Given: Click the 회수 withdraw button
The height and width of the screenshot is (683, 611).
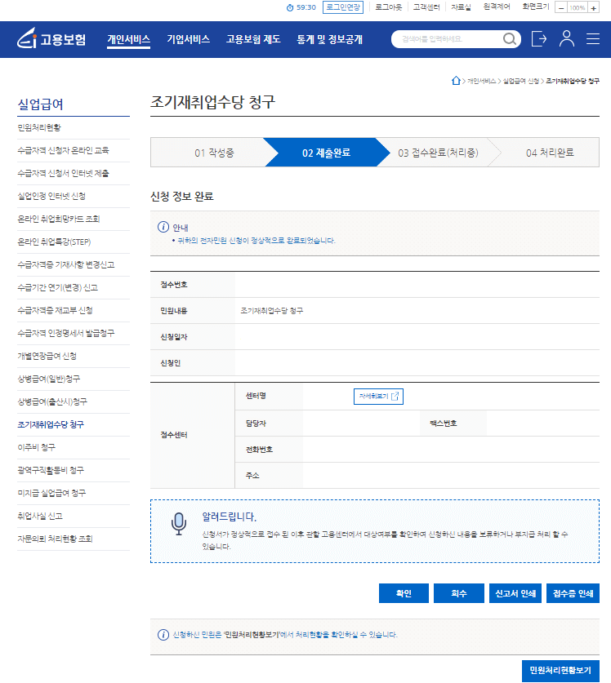Looking at the screenshot, I should [459, 594].
